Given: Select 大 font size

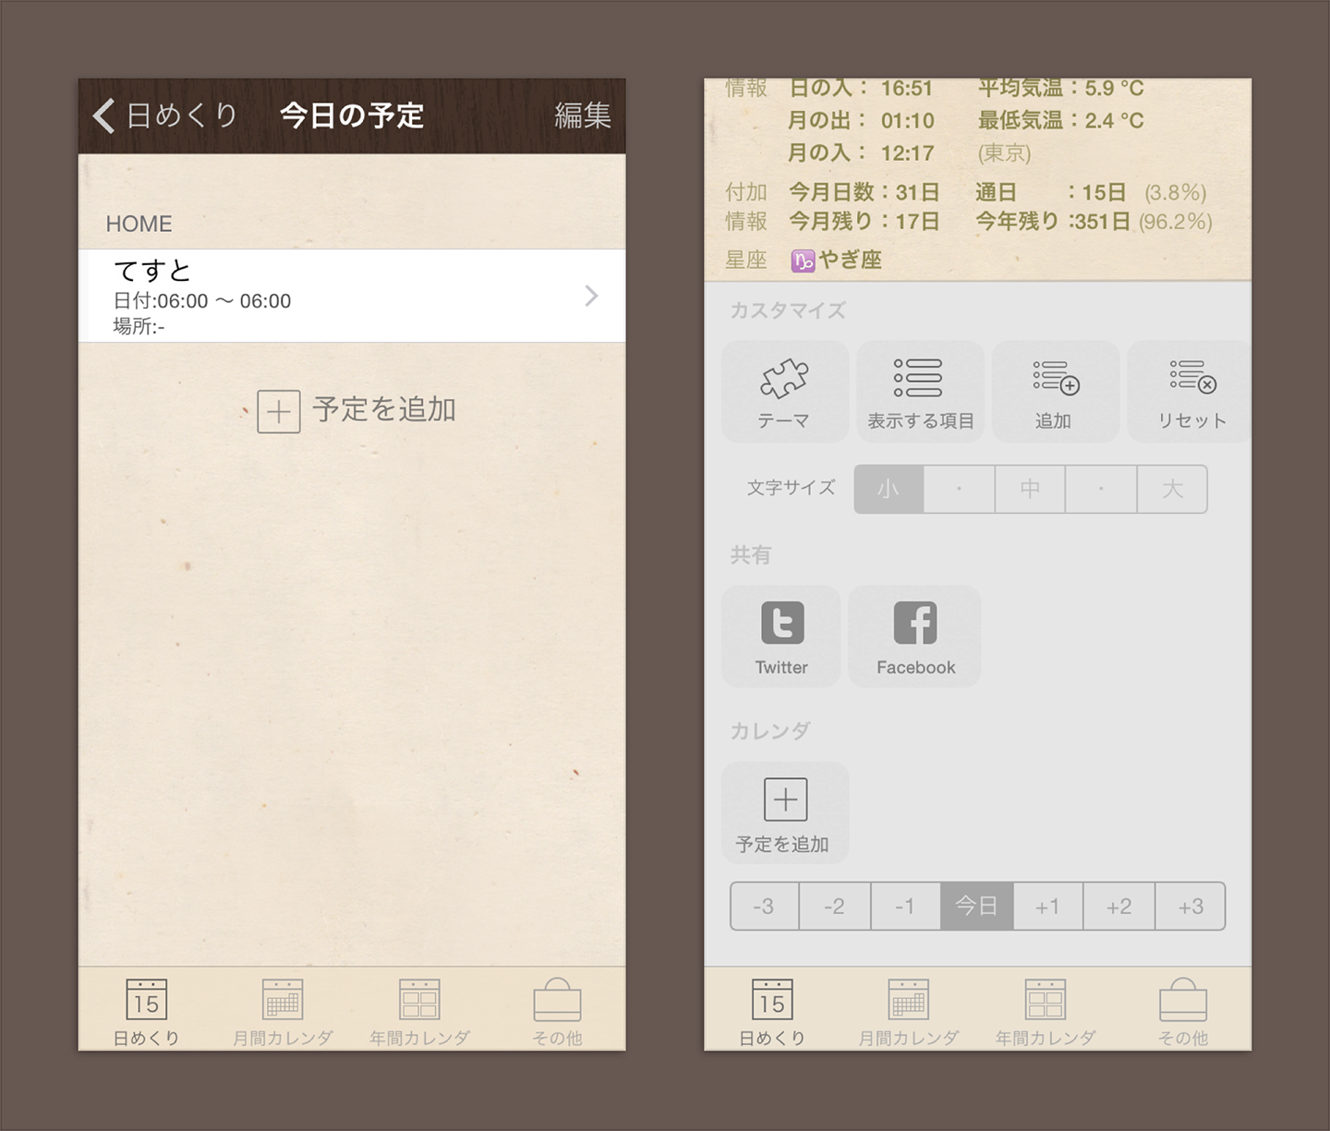Looking at the screenshot, I should (1172, 489).
